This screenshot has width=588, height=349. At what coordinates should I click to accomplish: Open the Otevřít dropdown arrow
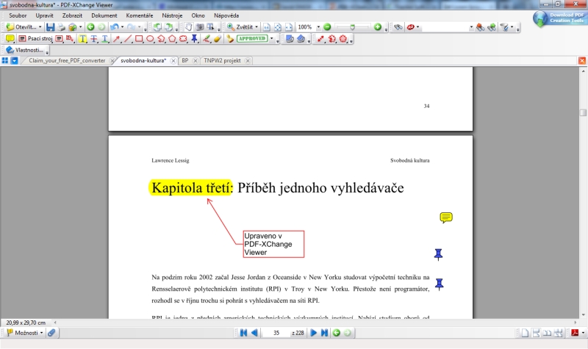[x=40, y=27]
